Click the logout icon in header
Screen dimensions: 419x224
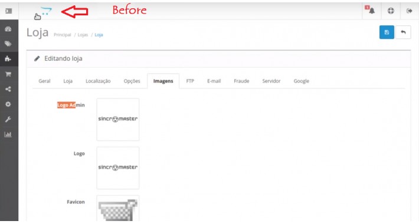click(x=410, y=11)
